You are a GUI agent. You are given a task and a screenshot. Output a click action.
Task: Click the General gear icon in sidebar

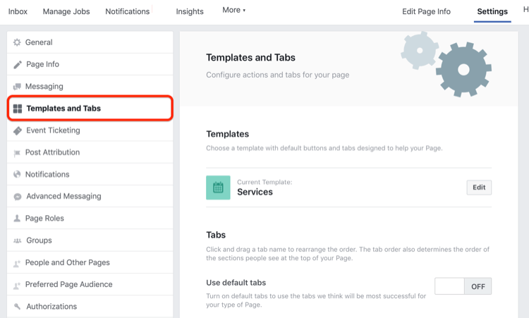(x=17, y=42)
